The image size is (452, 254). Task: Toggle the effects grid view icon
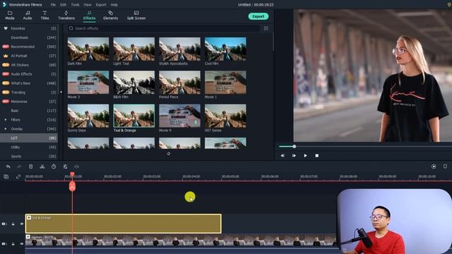(x=266, y=28)
